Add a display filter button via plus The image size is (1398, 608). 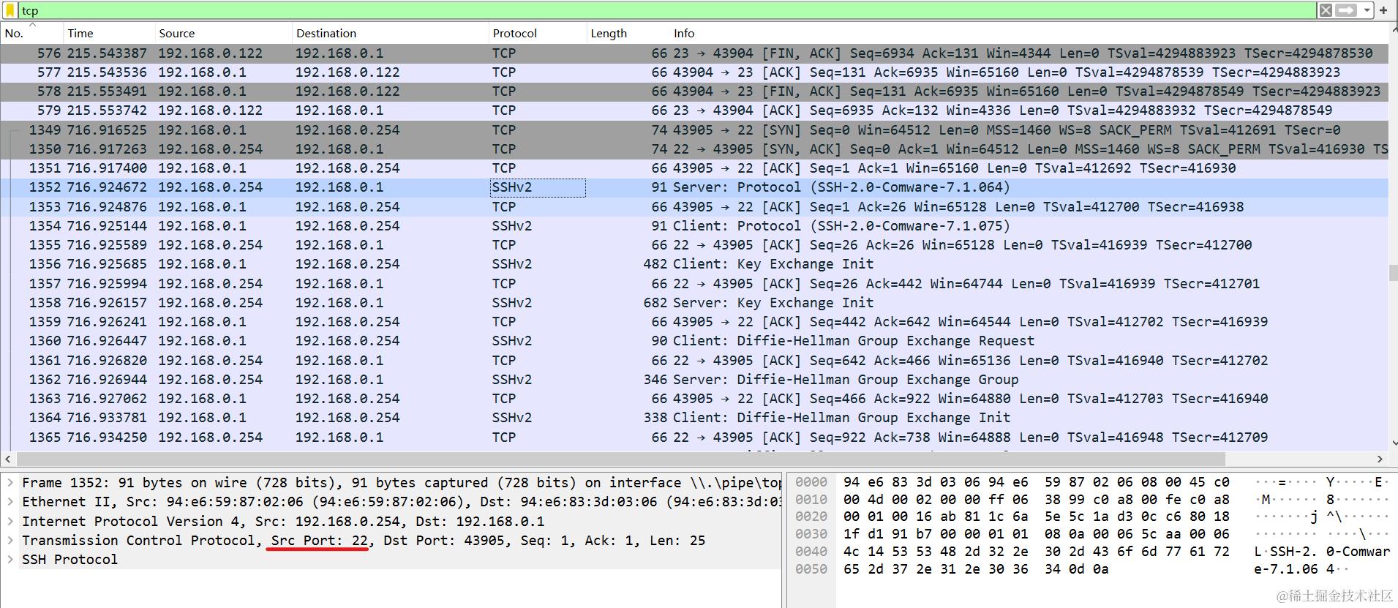click(1383, 10)
